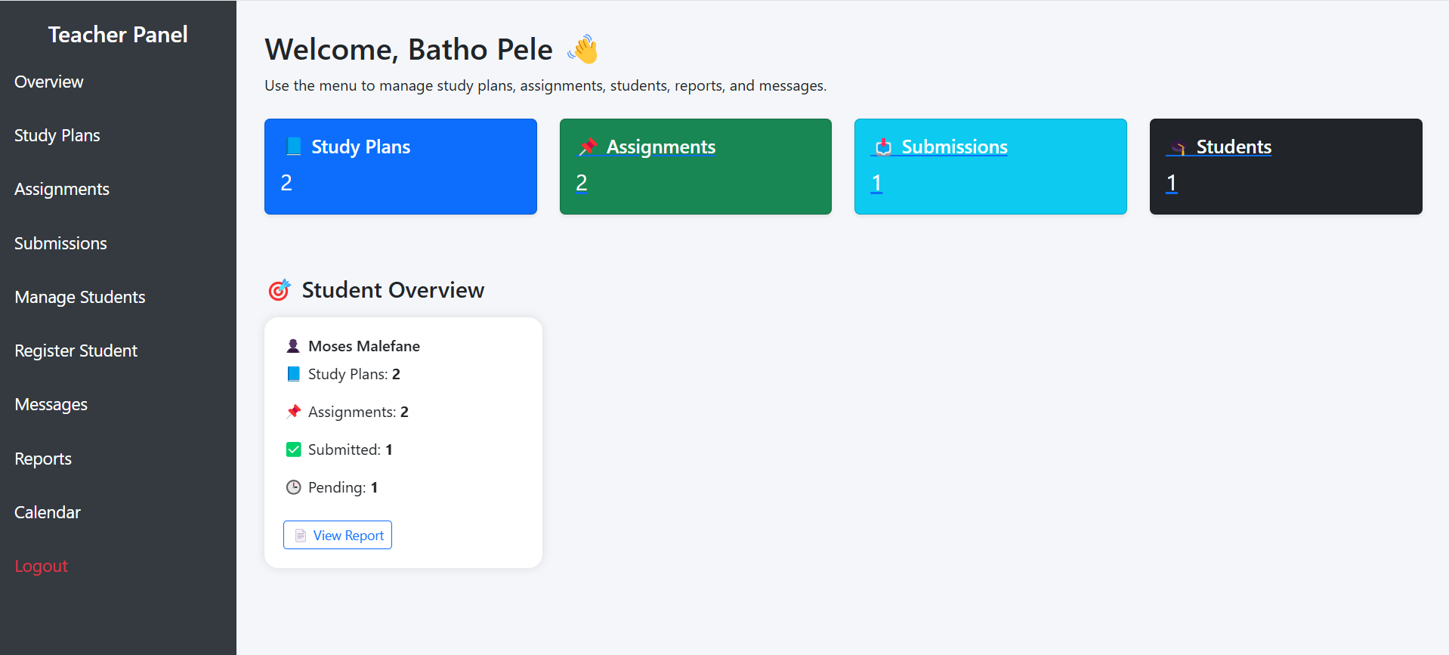Open Study Plans in the sidebar

point(57,135)
